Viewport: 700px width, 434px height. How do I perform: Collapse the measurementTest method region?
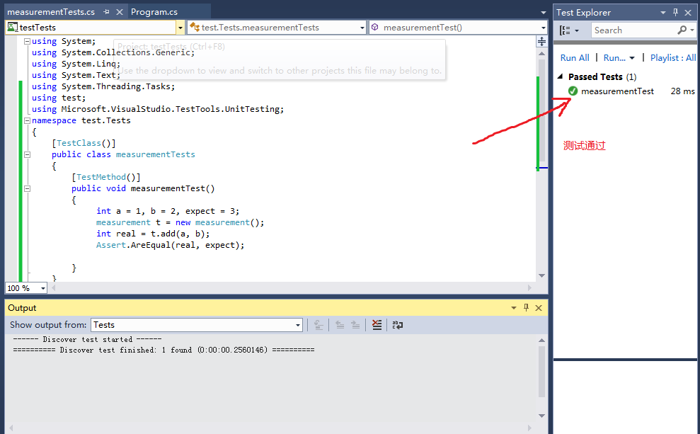[x=27, y=188]
